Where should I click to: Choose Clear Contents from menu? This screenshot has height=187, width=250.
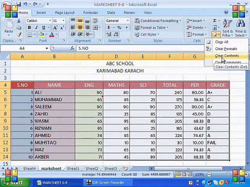tap(226, 56)
